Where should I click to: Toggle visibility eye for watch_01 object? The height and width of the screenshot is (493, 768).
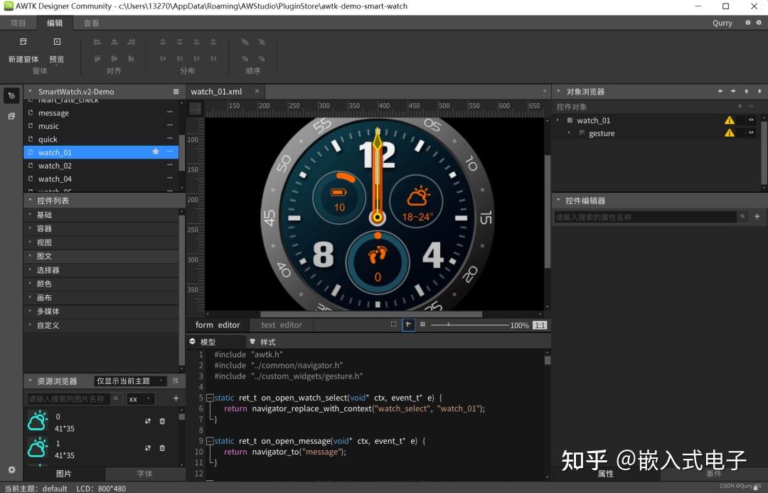(751, 120)
